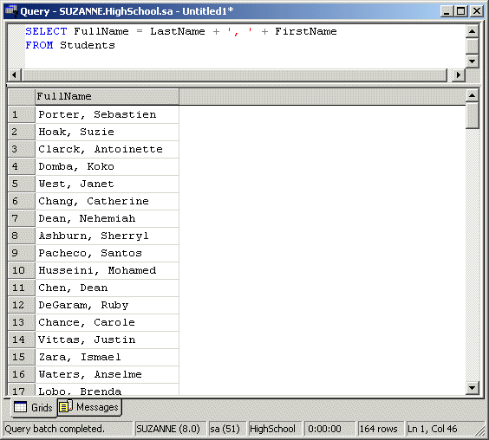Image resolution: width=489 pixels, height=440 pixels.
Task: Click the row header number 12
Action: coord(21,305)
